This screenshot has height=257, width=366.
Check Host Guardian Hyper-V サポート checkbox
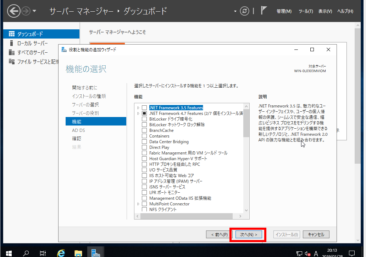click(x=144, y=159)
